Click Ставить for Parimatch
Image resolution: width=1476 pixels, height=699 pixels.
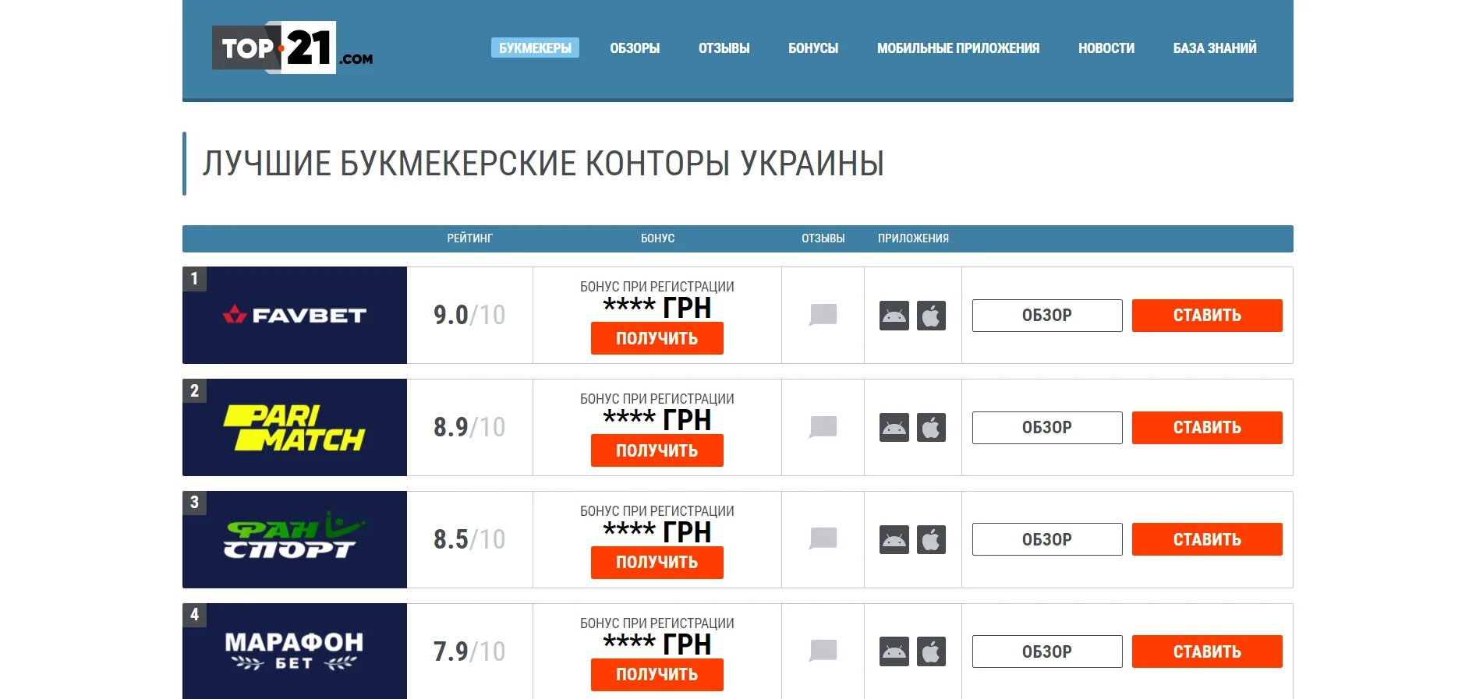[1207, 428]
